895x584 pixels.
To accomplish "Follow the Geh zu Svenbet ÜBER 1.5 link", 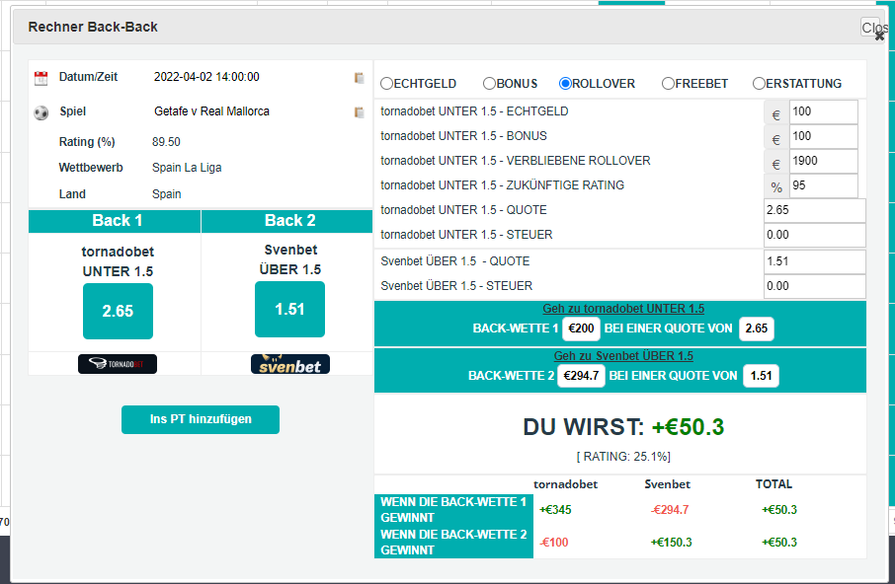I will pyautogui.click(x=623, y=356).
